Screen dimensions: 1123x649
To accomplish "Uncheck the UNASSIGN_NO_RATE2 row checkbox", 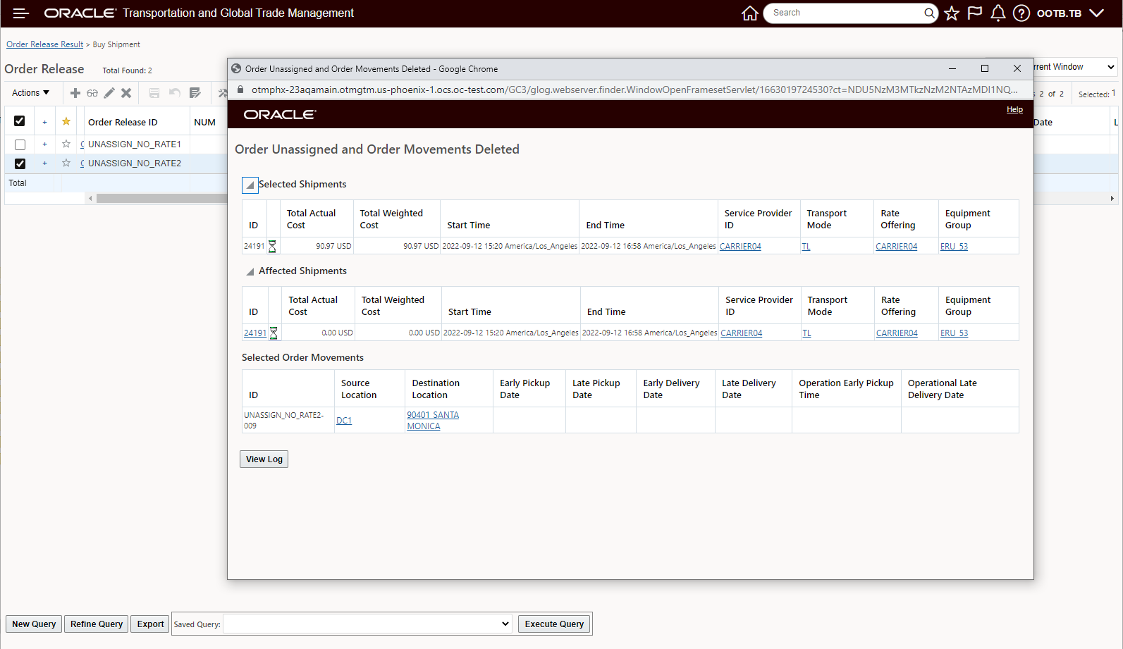I will [x=20, y=163].
